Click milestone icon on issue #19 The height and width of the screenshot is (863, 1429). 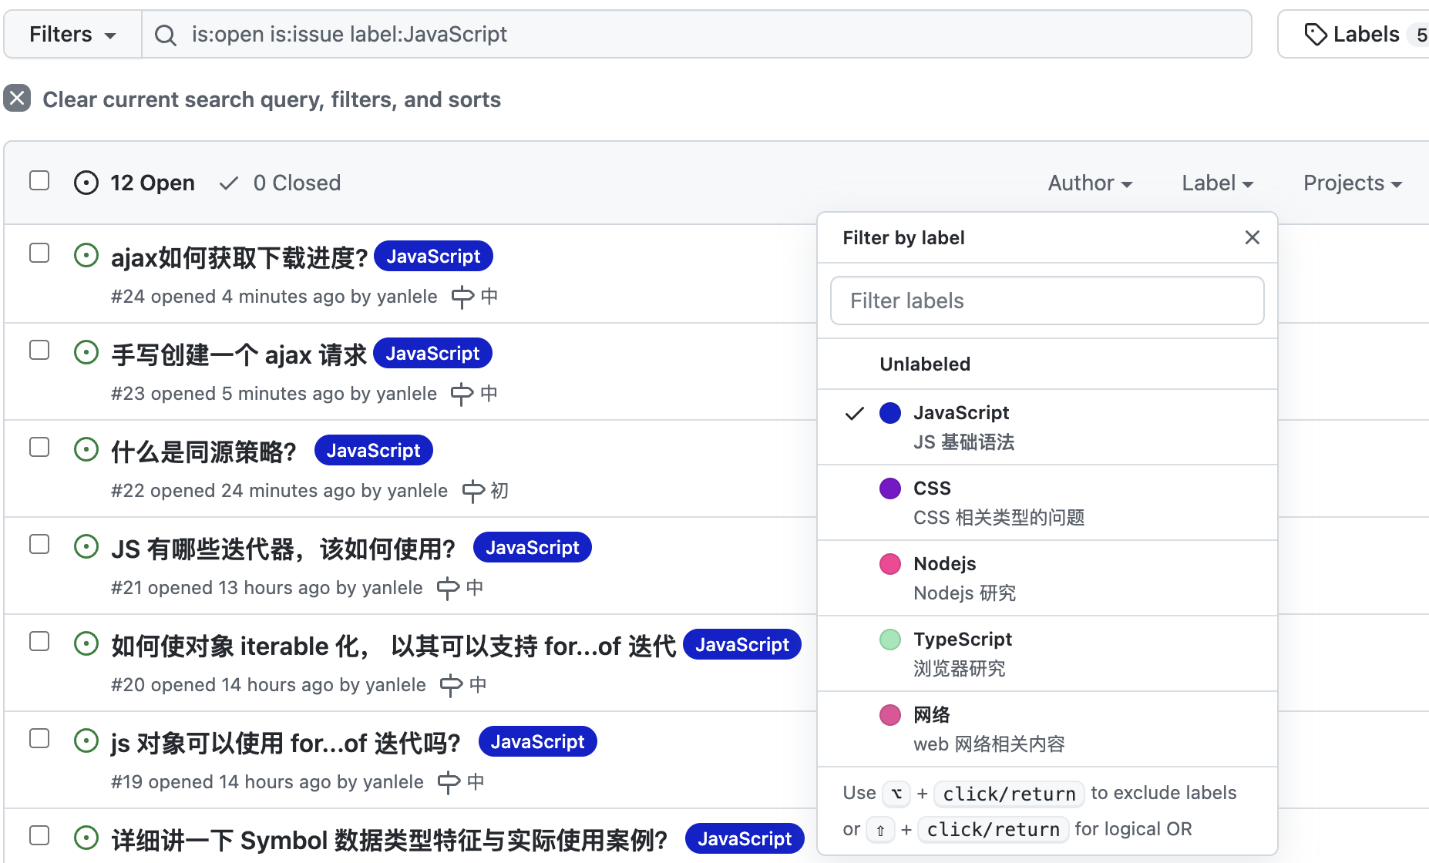(449, 782)
